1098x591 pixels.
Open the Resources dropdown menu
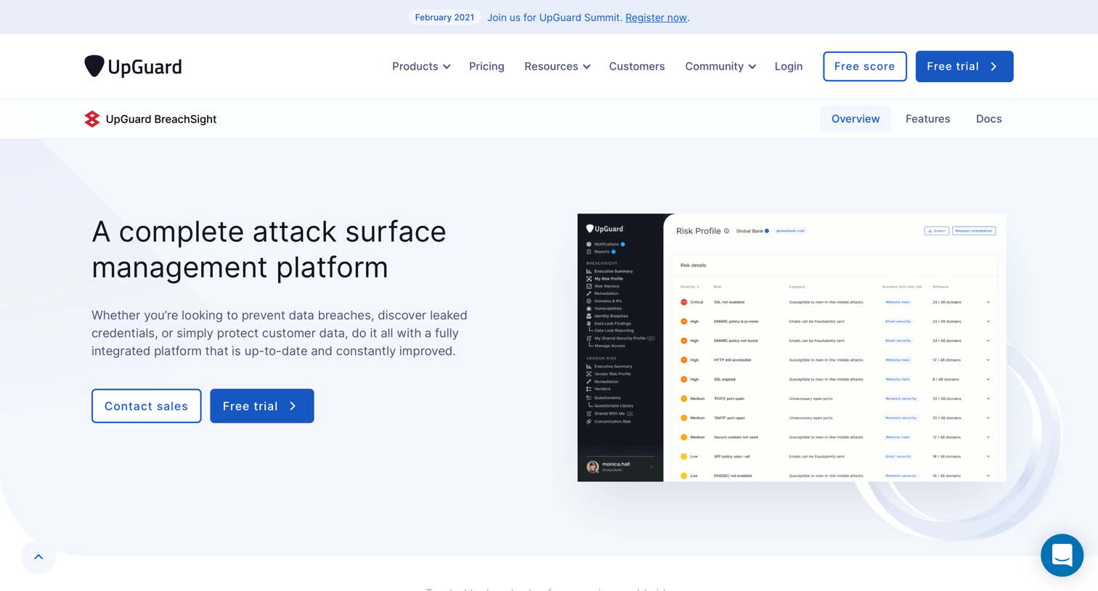(x=557, y=66)
